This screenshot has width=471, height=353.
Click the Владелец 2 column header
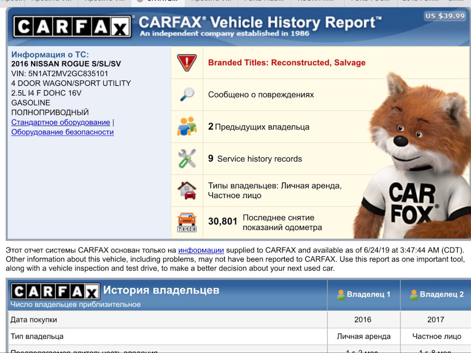(x=436, y=295)
